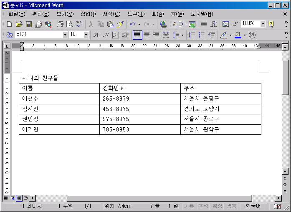Image resolution: width=291 pixels, height=212 pixels.
Task: Open highlight color dropdown arrow
Action: coord(230,35)
